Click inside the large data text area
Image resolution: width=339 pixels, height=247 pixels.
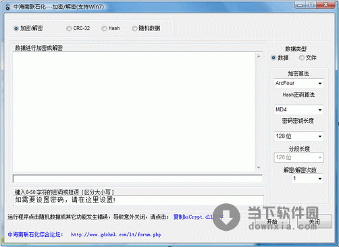(134, 112)
